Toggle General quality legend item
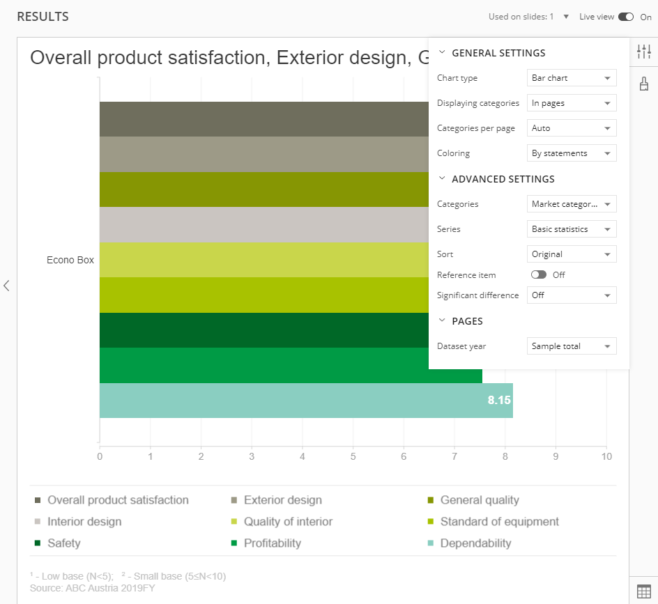 tap(473, 500)
